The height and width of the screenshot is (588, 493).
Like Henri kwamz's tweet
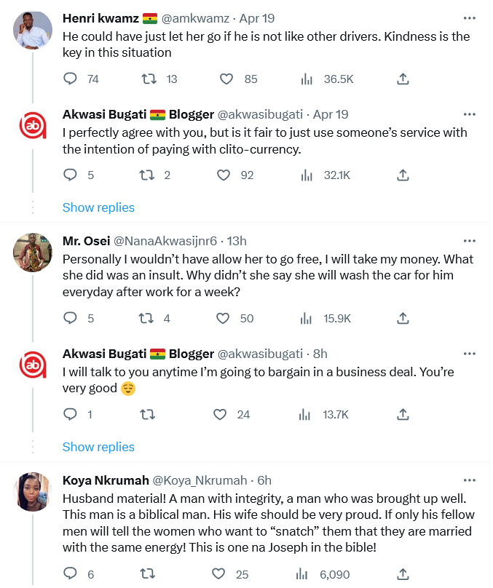pyautogui.click(x=226, y=79)
